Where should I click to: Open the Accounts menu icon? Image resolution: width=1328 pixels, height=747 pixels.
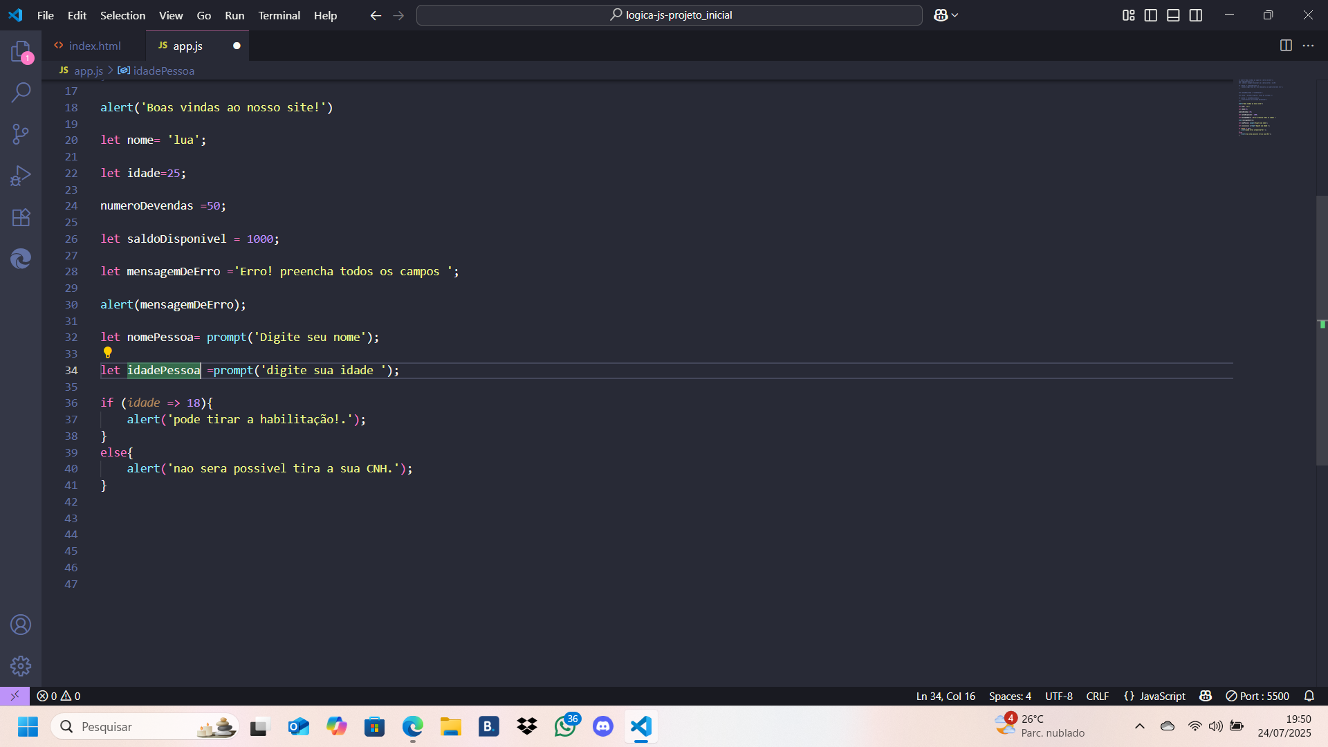coord(21,625)
